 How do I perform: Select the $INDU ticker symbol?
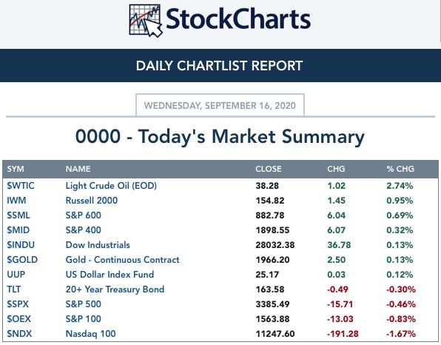coord(21,245)
